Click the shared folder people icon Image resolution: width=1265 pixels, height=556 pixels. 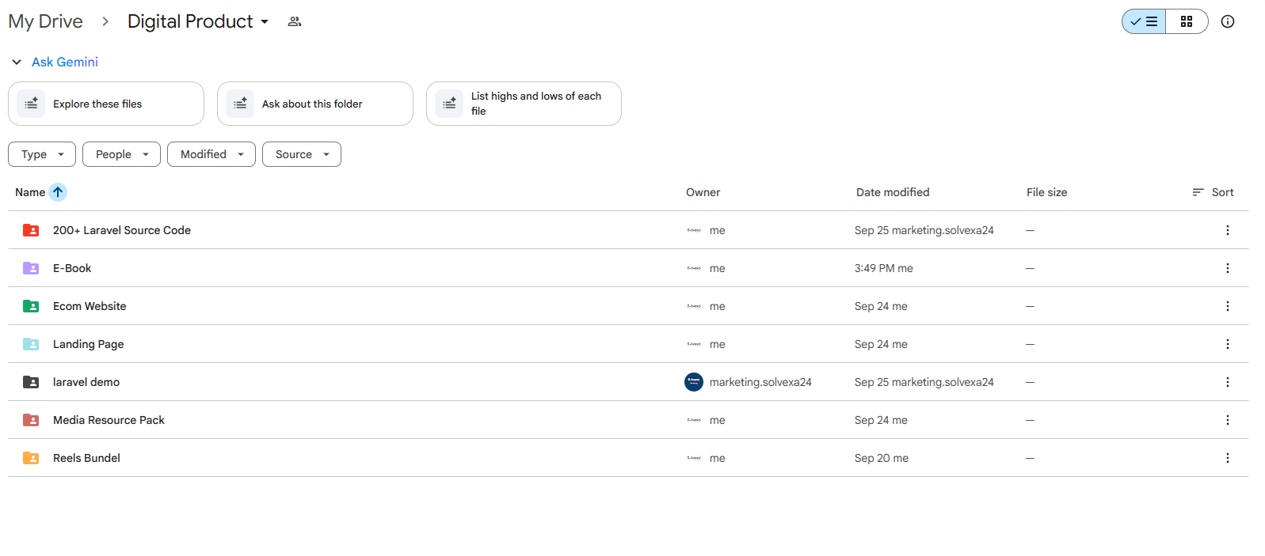[295, 21]
